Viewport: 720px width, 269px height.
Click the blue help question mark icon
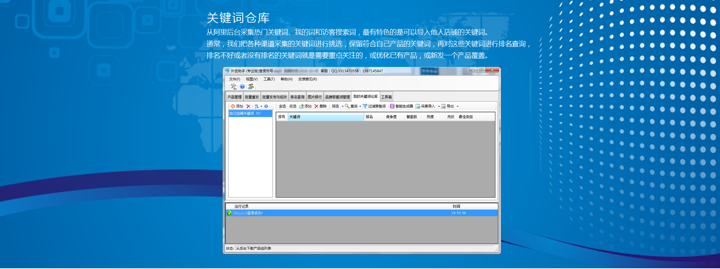click(x=242, y=87)
